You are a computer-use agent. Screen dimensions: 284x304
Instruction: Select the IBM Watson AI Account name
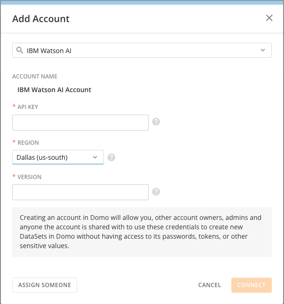click(54, 90)
